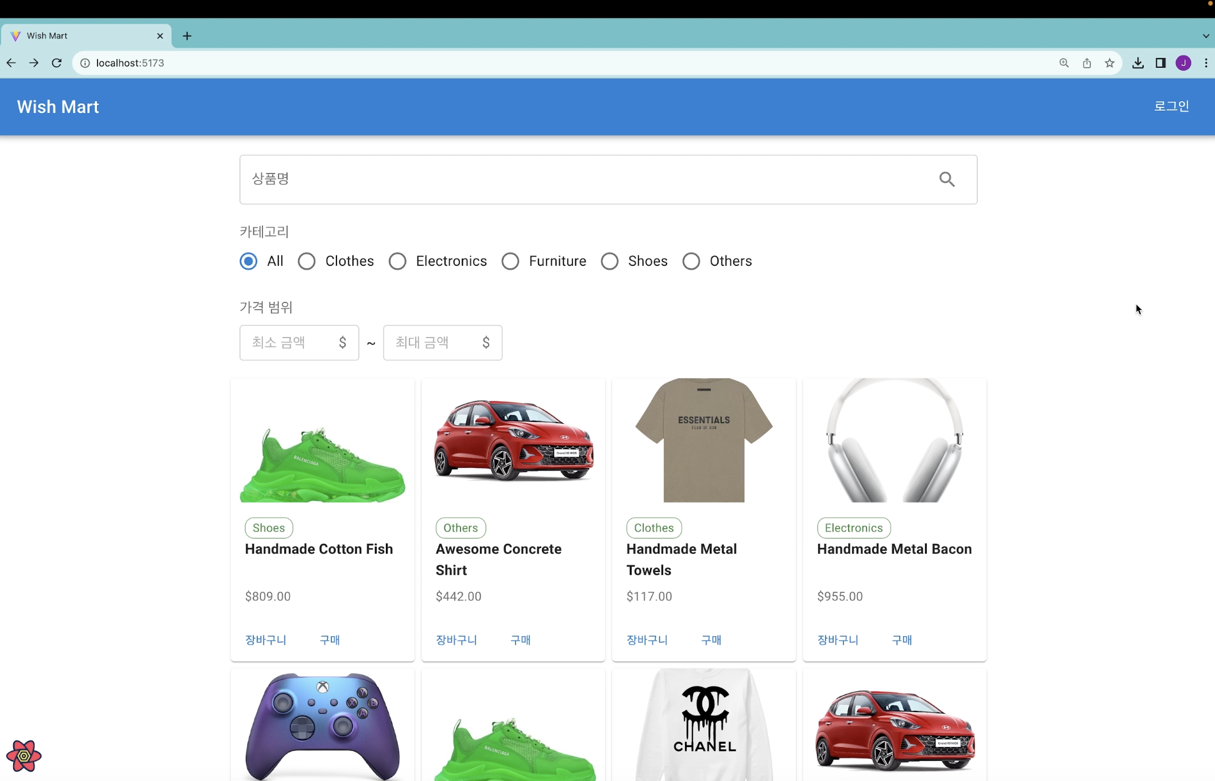This screenshot has width=1215, height=781.
Task: Add Handmade Cotton Fish to 장바구니
Action: click(266, 640)
